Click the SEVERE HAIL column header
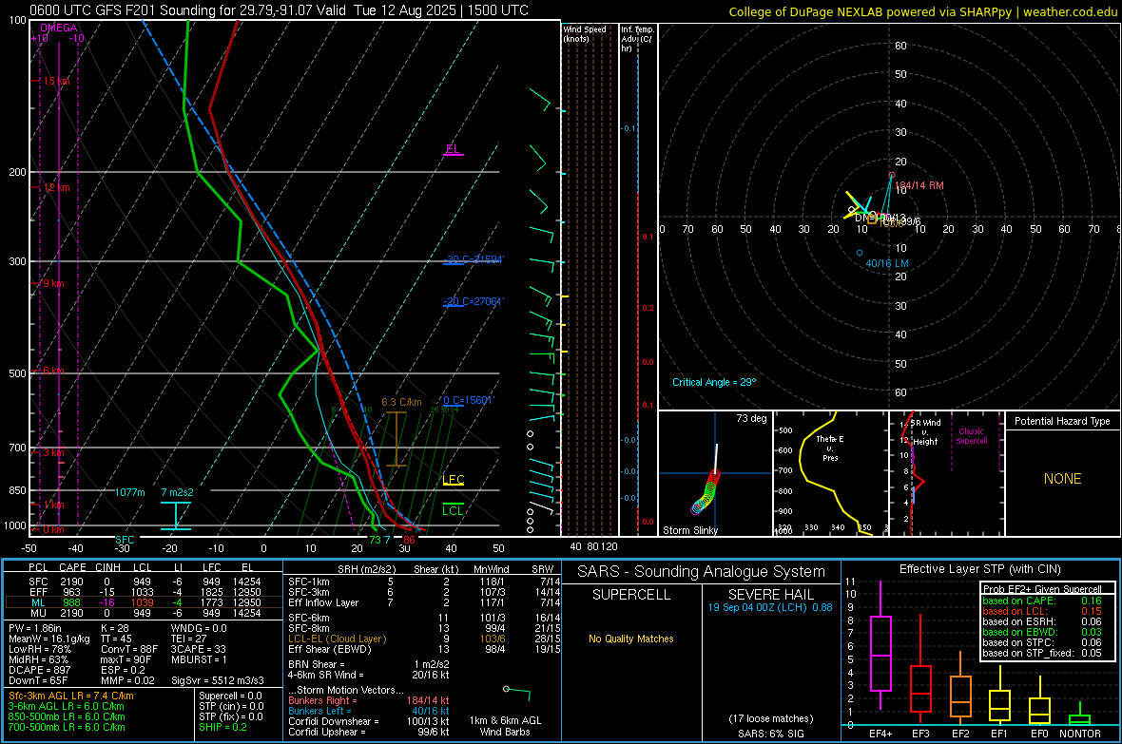 [770, 595]
